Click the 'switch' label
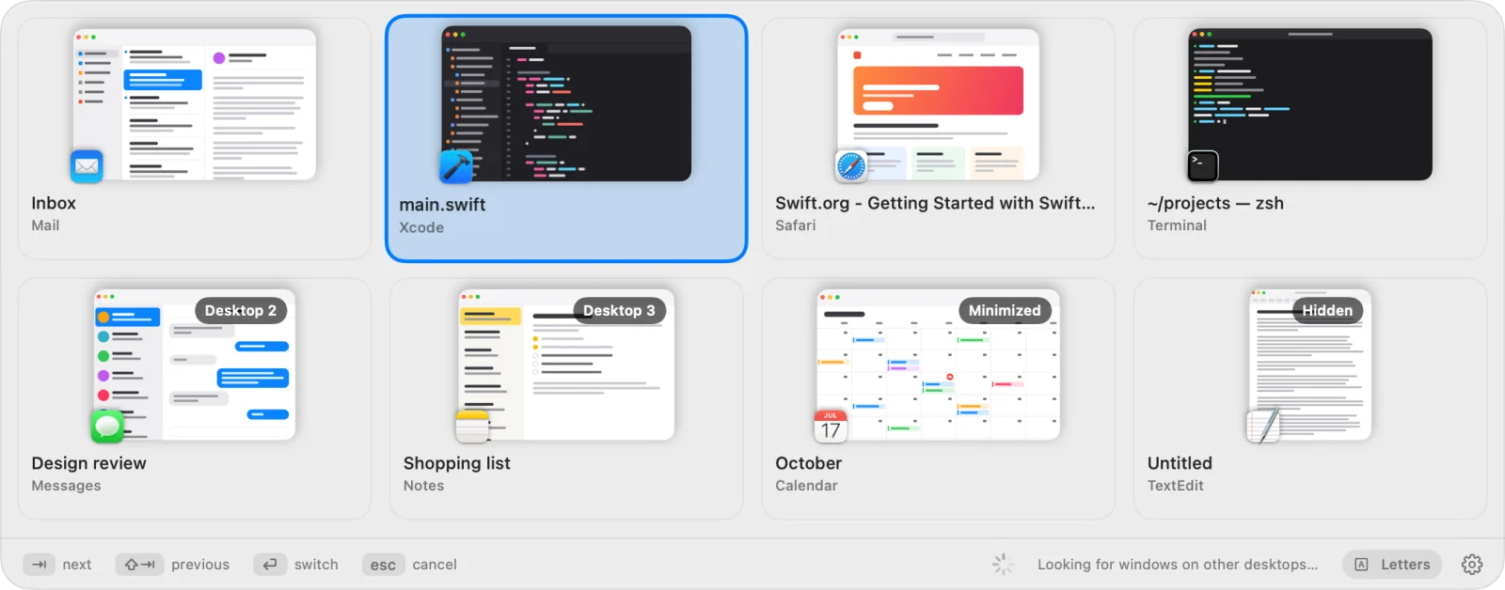This screenshot has height=590, width=1505. (316, 565)
